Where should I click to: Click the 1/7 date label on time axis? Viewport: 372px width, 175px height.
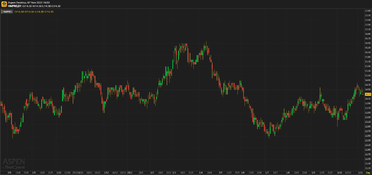coord(267,172)
